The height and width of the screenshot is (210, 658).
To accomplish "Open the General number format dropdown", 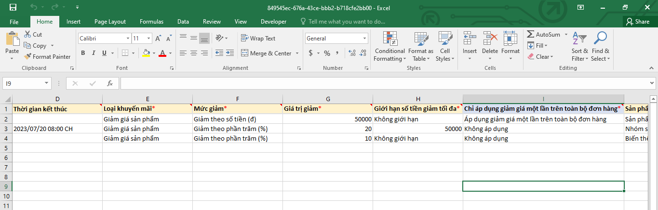I will (364, 39).
